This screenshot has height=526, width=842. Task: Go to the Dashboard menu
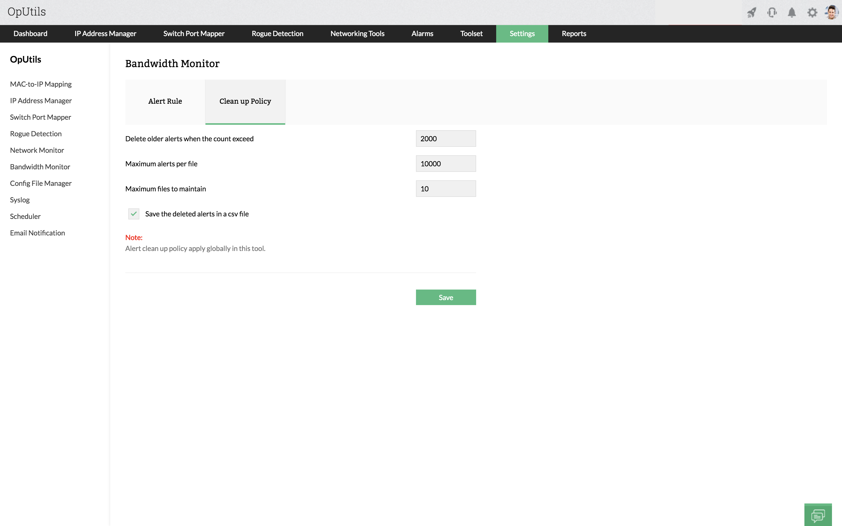(30, 34)
